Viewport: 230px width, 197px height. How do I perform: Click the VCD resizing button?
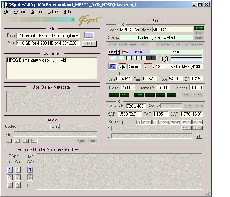[x=164, y=122]
